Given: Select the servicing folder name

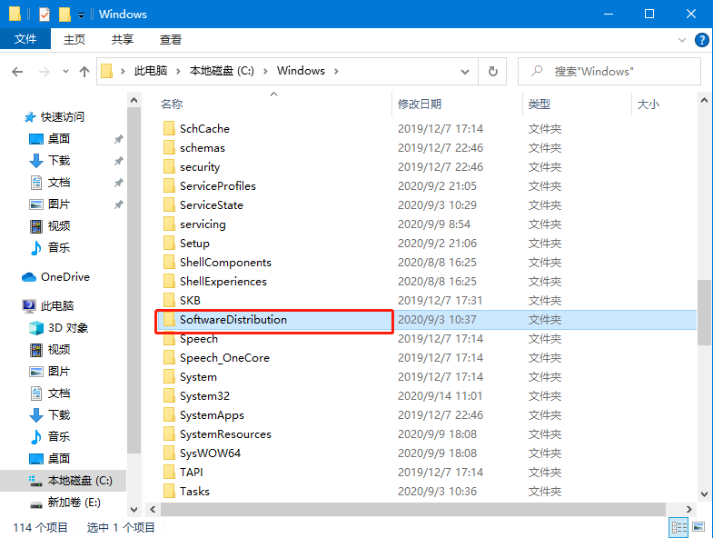Looking at the screenshot, I should click(203, 224).
